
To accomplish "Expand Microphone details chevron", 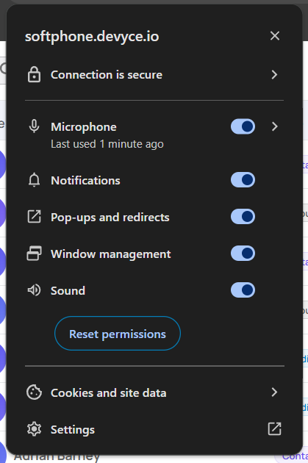I will [275, 126].
